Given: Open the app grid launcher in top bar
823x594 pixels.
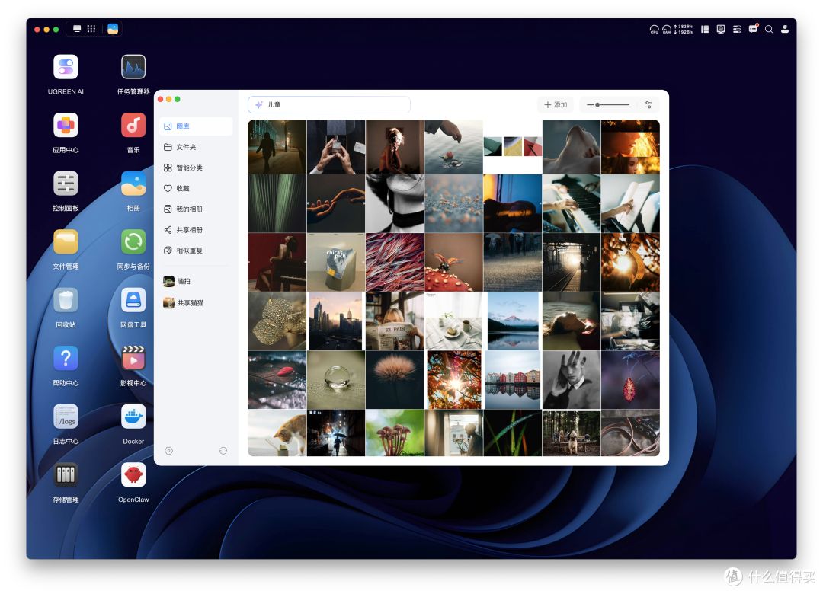Looking at the screenshot, I should [91, 29].
